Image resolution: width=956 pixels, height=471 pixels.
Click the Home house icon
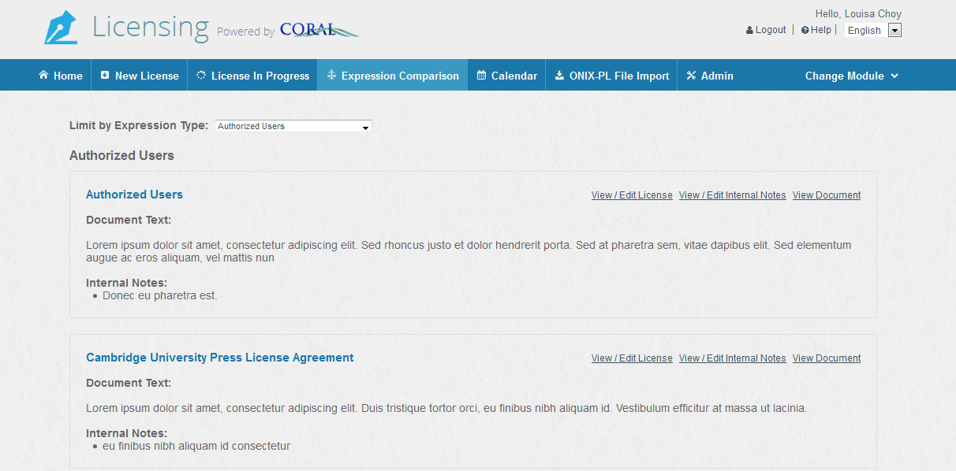point(43,76)
